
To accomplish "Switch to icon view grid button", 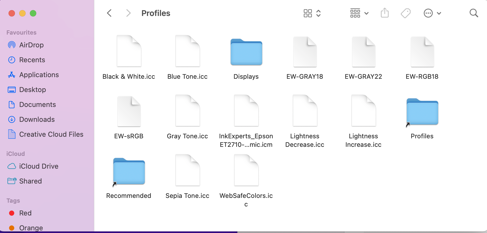I will point(308,13).
